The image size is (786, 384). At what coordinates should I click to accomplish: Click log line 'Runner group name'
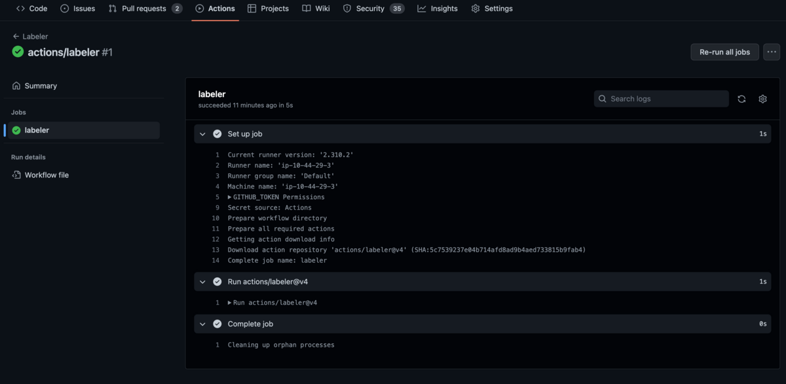[x=281, y=176]
